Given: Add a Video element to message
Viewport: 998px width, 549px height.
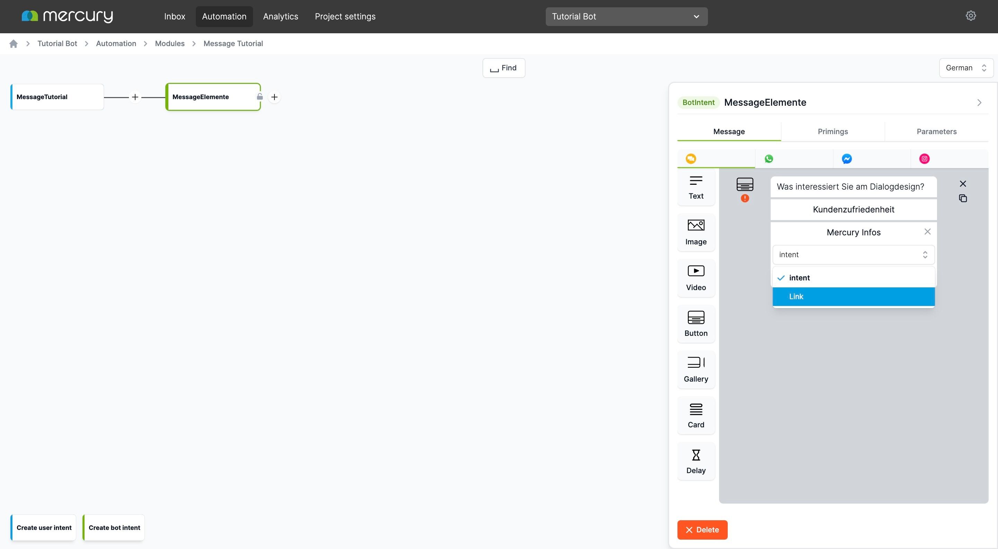Looking at the screenshot, I should pos(696,278).
